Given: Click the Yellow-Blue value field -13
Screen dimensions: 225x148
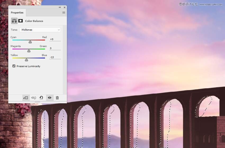Looking at the screenshot, I should [x=55, y=57].
